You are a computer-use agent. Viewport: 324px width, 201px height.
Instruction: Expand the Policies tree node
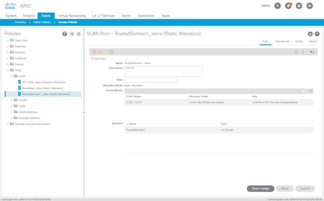[8, 64]
